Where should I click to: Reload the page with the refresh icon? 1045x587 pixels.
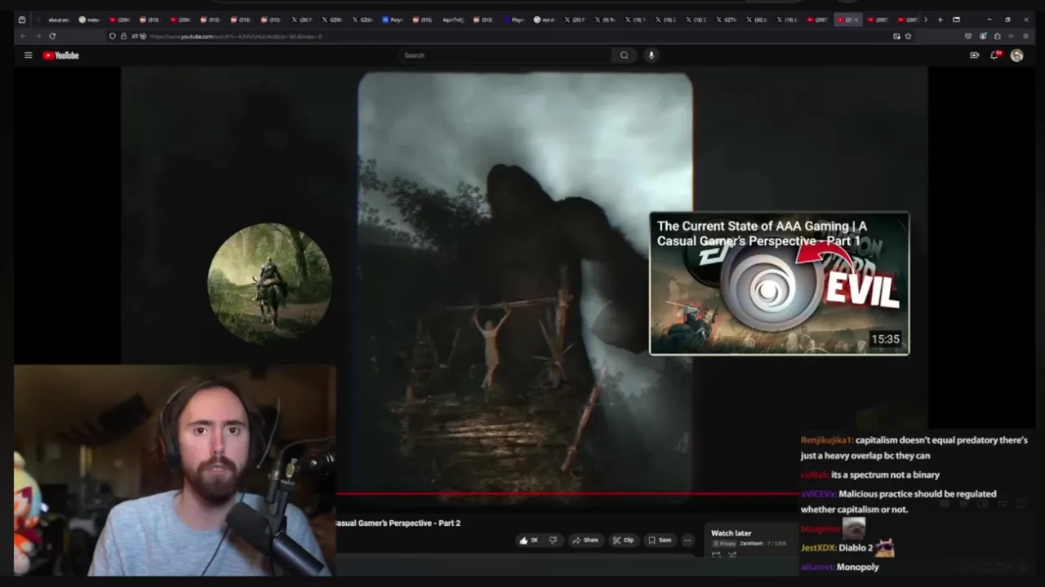coord(51,36)
